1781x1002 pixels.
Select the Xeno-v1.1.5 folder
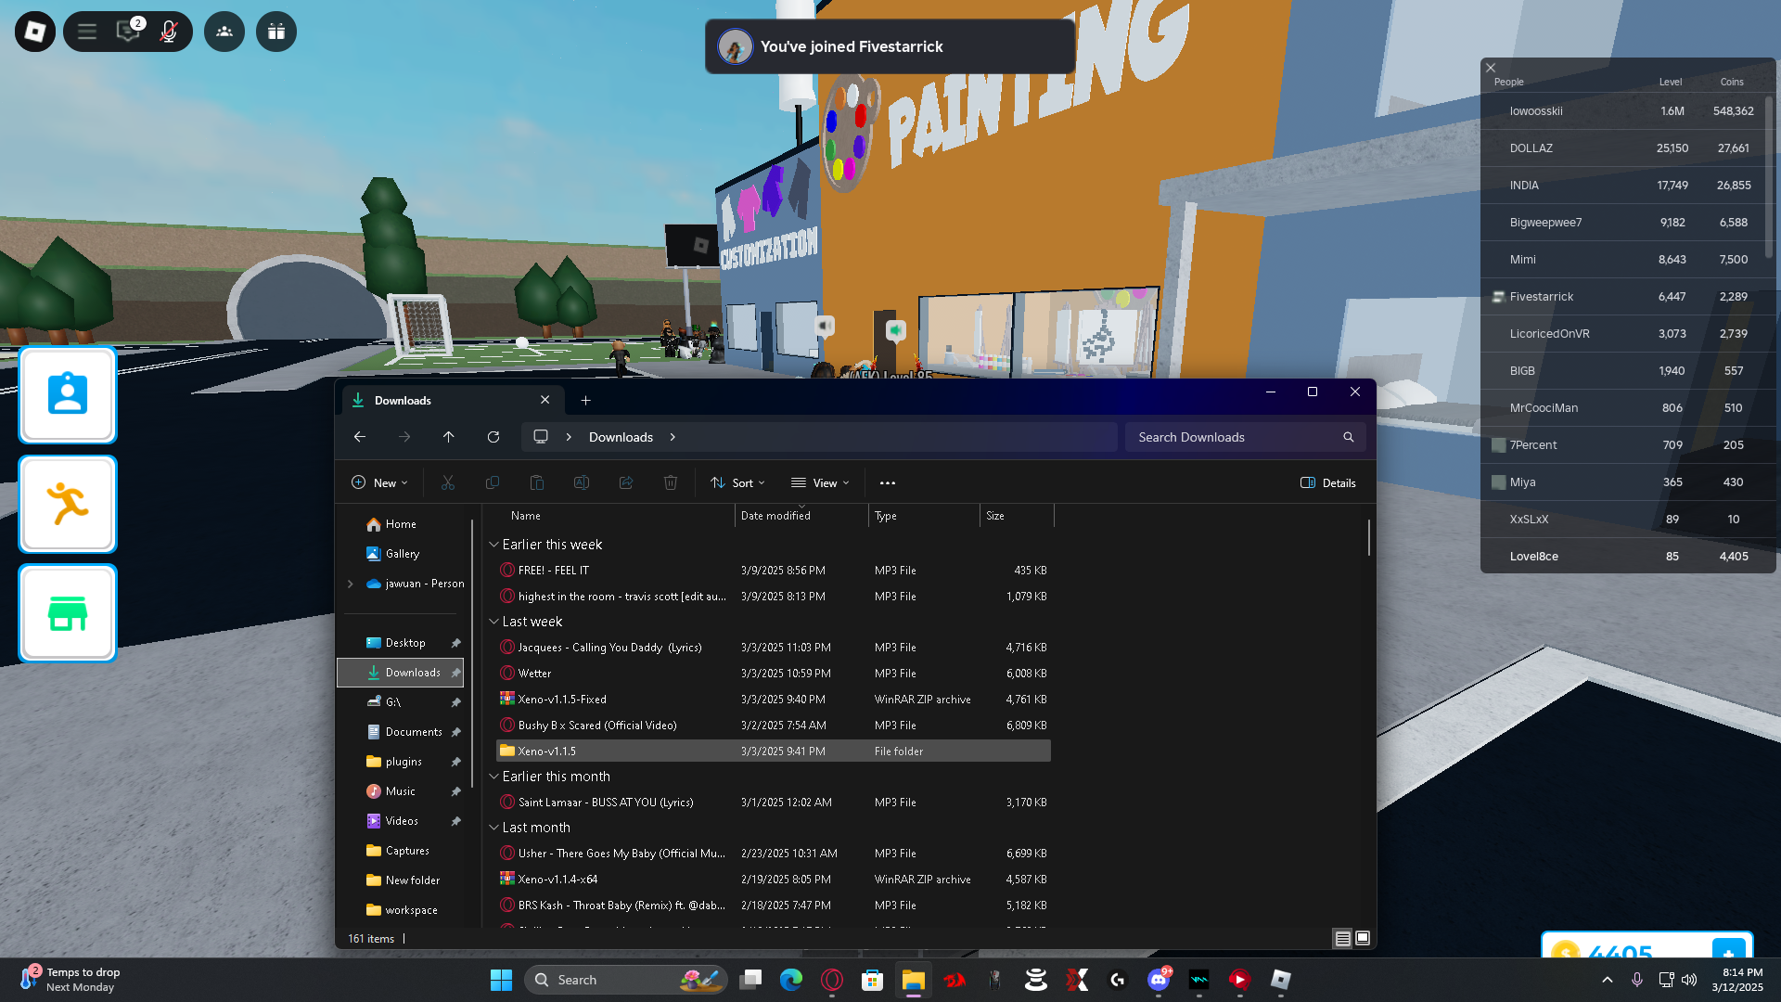coord(774,751)
